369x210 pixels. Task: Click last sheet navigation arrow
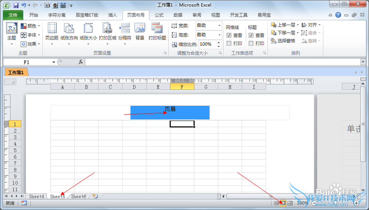(22, 196)
